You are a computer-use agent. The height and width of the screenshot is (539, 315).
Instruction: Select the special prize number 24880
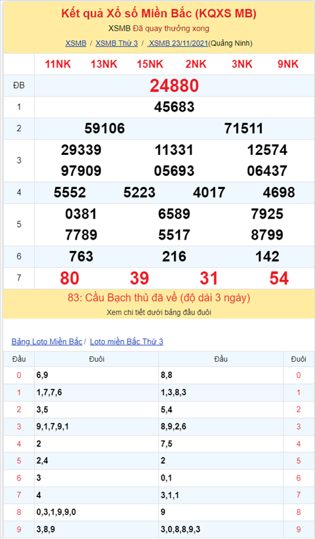(x=174, y=85)
